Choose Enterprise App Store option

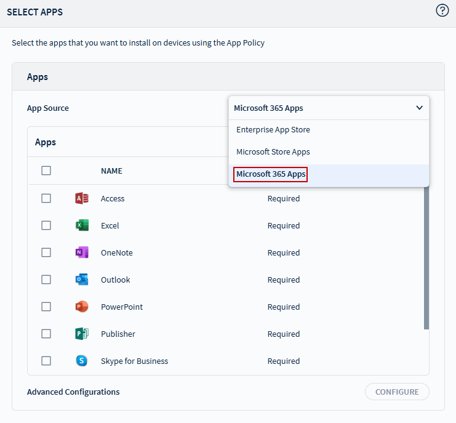[x=273, y=130]
